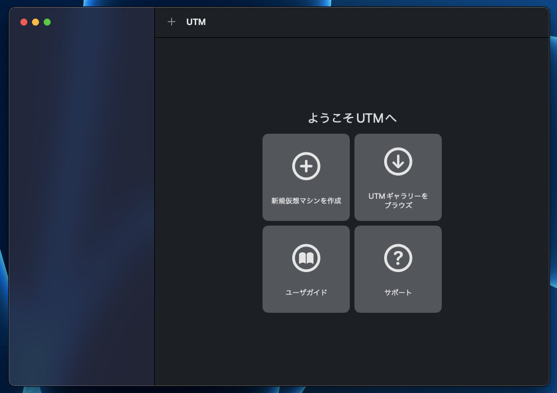Minimize the UTM window with the yellow button
The image size is (557, 393).
coord(36,22)
